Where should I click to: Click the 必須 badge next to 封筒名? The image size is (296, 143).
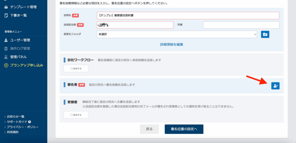(x=75, y=16)
